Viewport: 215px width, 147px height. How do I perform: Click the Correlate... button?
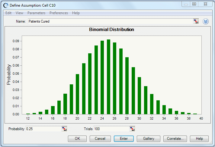(175, 139)
